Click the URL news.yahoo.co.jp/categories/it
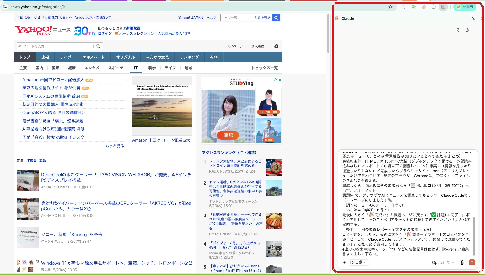 37,7
